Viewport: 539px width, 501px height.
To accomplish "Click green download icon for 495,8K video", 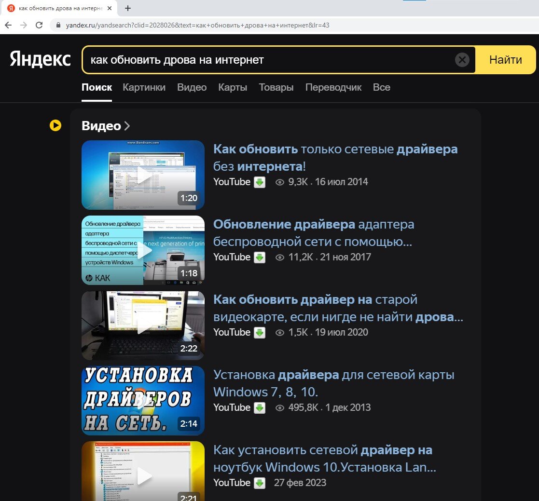I will click(260, 407).
